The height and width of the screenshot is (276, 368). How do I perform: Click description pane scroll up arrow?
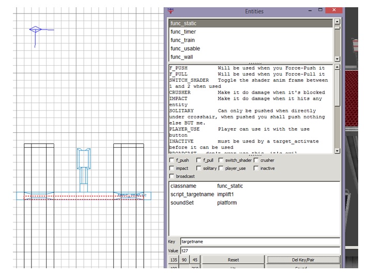click(337, 67)
